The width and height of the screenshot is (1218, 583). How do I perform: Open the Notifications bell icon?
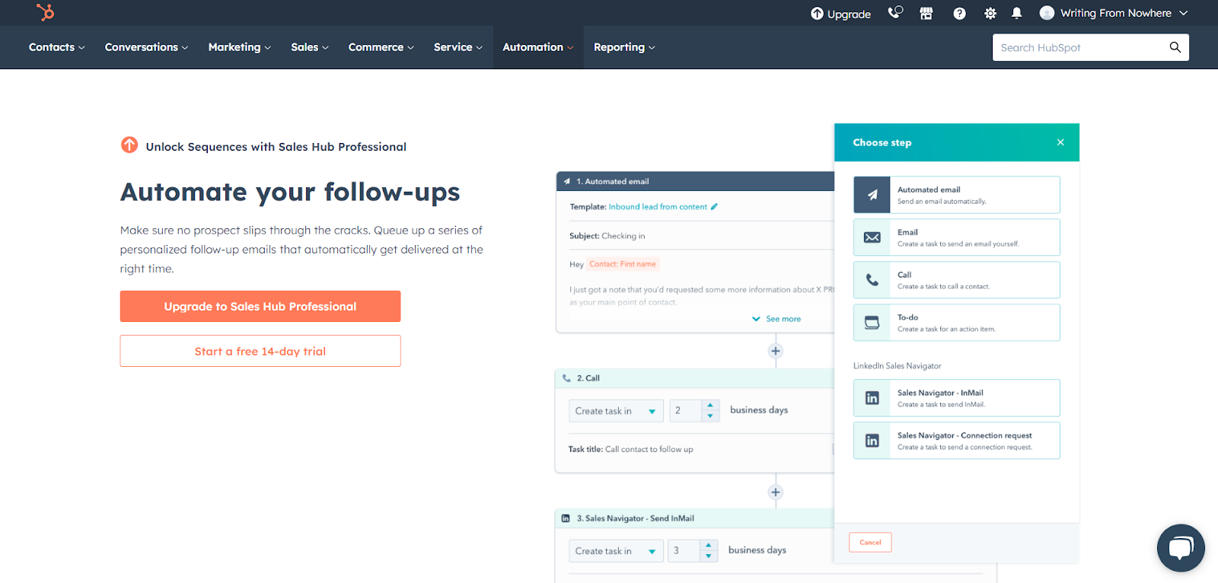pos(1016,14)
